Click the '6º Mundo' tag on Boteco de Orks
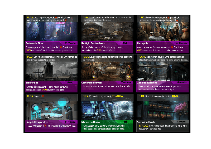The height and width of the screenshot is (149, 211). click(70, 43)
